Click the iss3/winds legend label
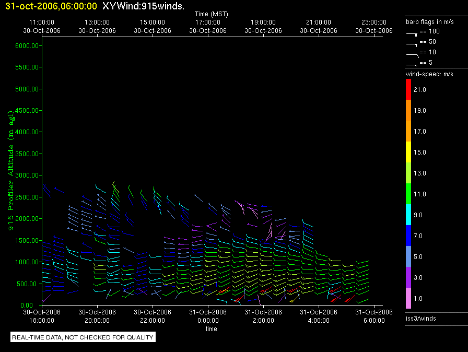 click(x=421, y=318)
